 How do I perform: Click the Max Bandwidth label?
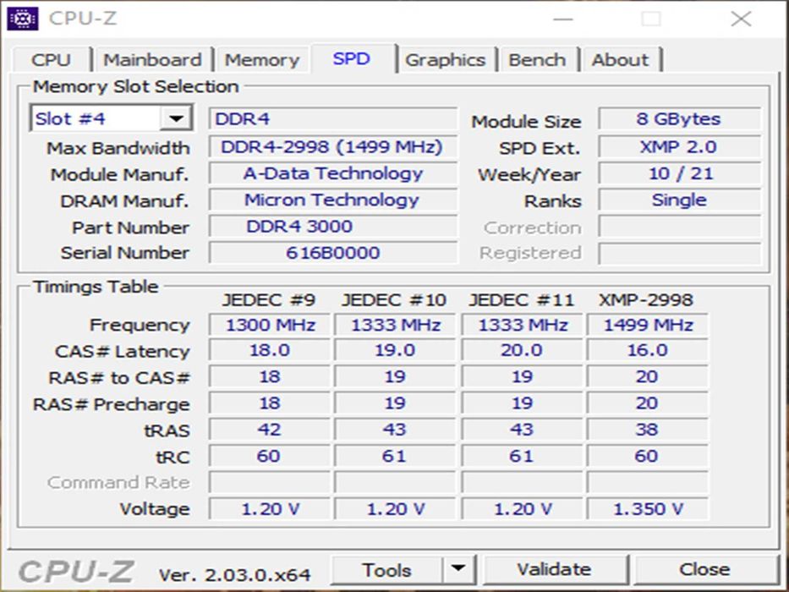[x=118, y=148]
